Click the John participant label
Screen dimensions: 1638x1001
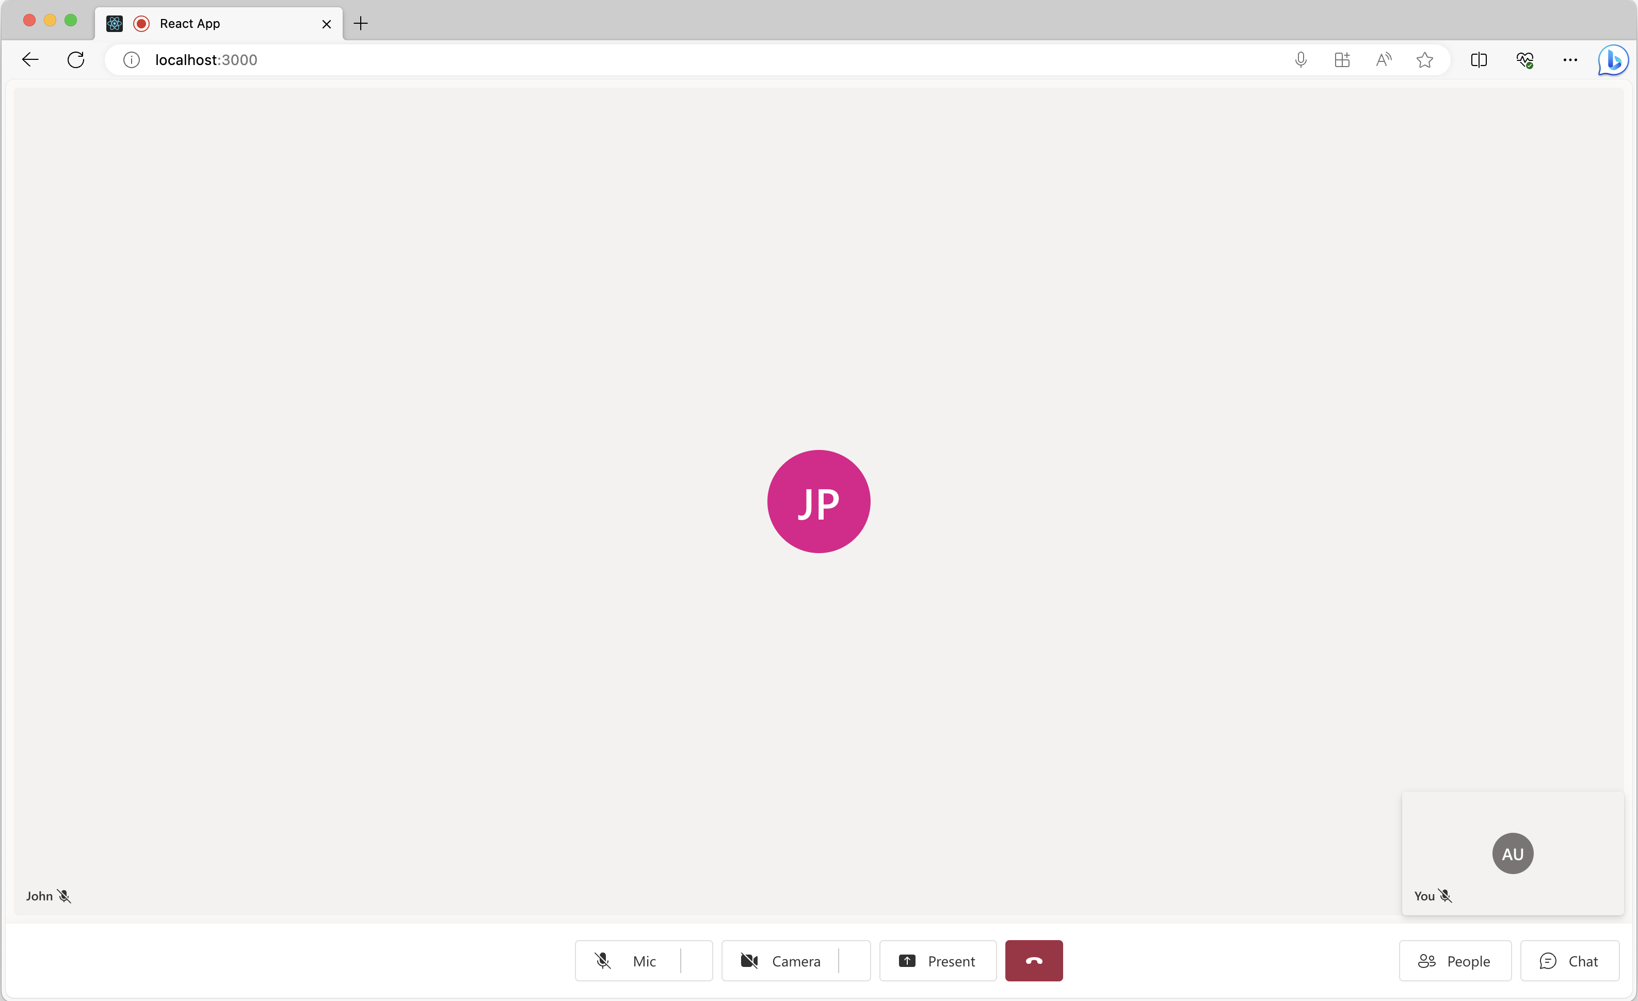40,896
